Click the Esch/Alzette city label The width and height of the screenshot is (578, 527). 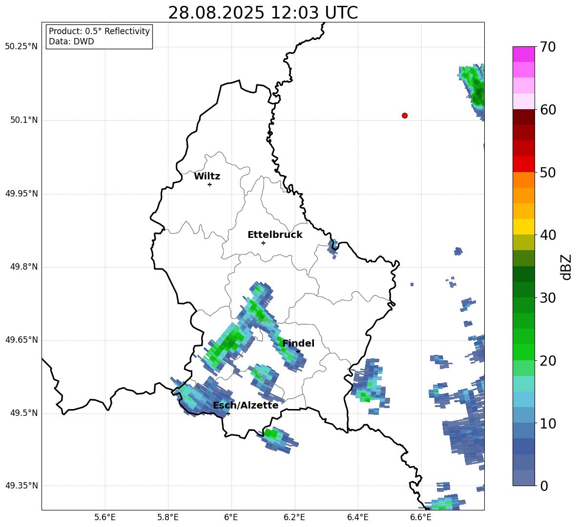pos(246,406)
